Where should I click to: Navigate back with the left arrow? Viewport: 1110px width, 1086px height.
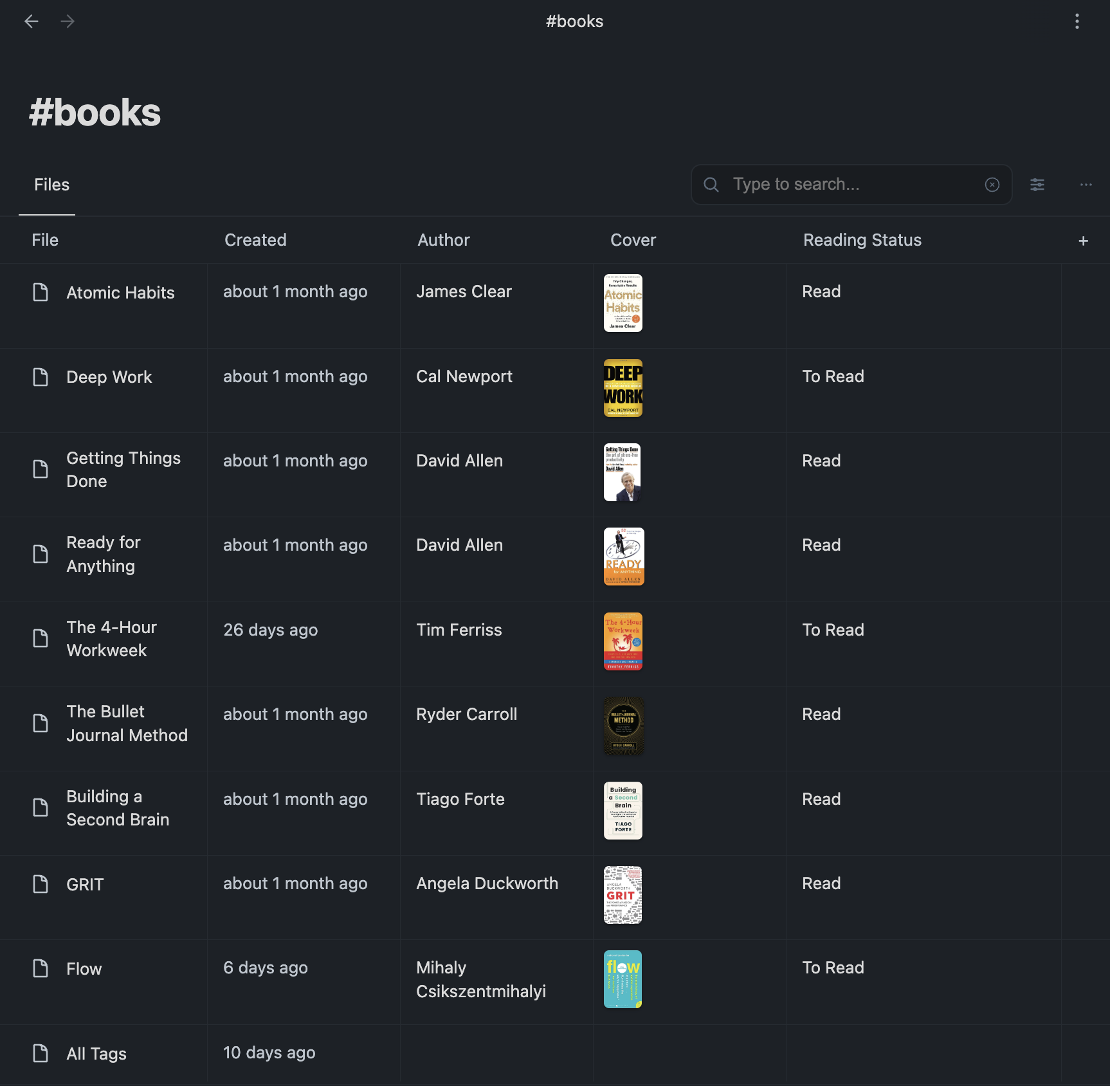click(x=32, y=21)
